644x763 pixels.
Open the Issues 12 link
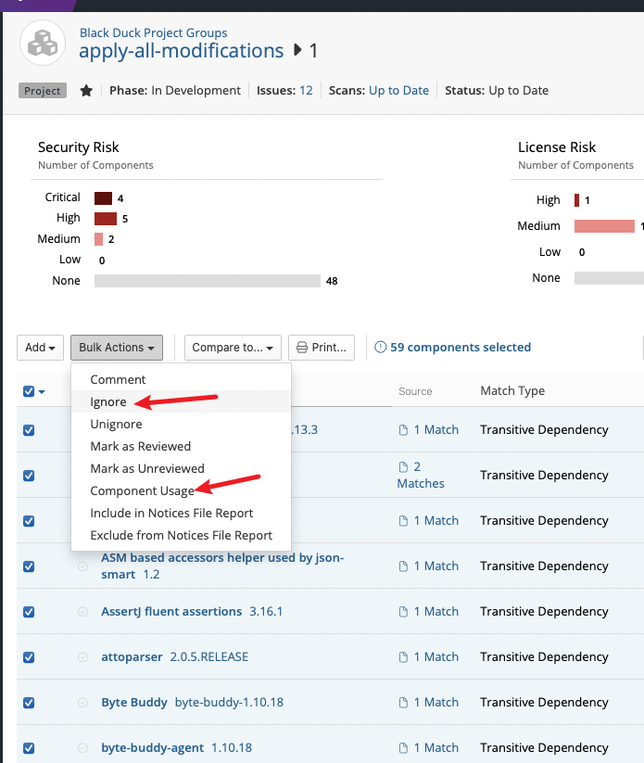point(306,91)
